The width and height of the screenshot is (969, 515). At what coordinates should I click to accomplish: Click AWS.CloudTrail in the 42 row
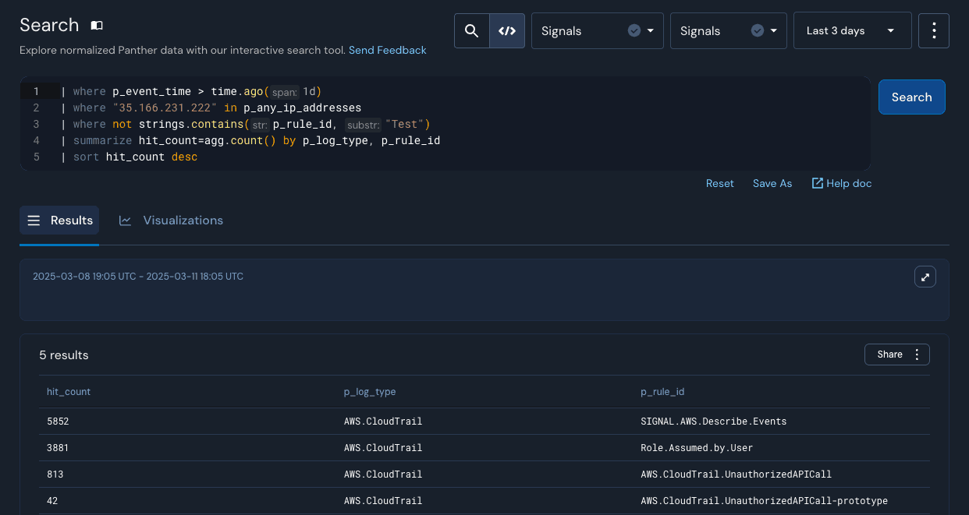pyautogui.click(x=383, y=501)
